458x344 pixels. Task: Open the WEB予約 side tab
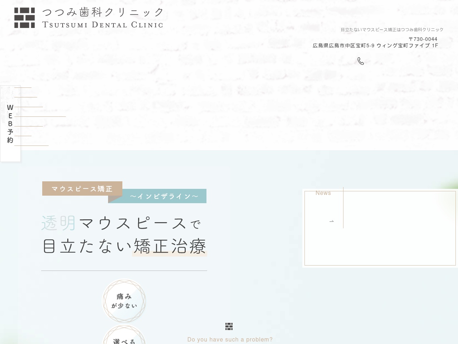pos(10,124)
